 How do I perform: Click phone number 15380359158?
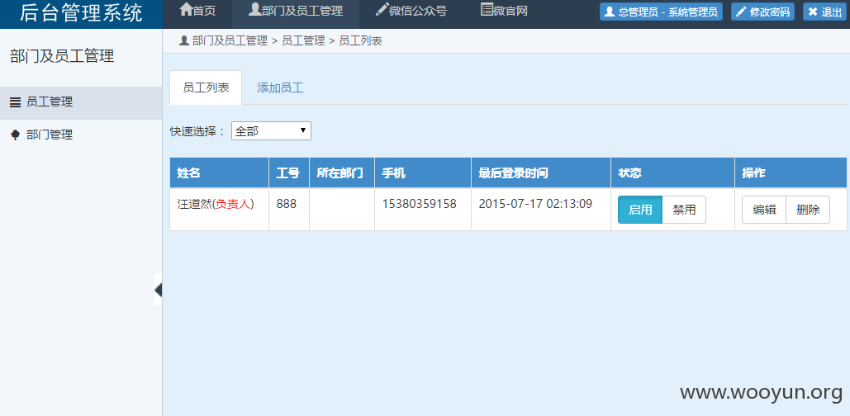pyautogui.click(x=419, y=204)
